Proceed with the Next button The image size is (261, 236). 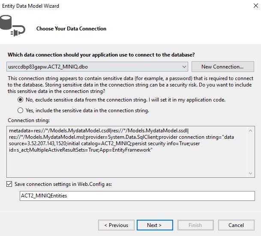(154, 225)
